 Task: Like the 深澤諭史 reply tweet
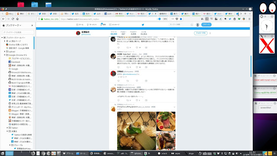coord(137,81)
